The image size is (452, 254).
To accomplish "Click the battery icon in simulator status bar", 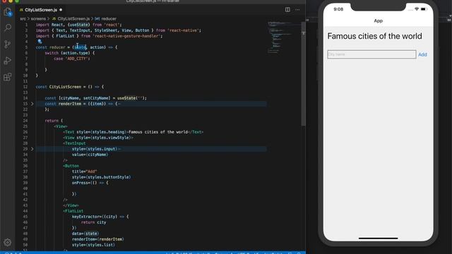I will tap(424, 9).
